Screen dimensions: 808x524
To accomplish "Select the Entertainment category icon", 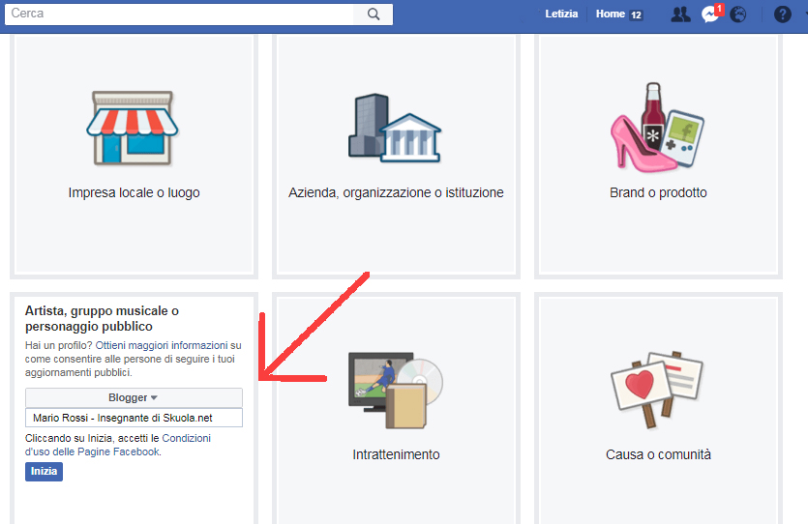I will click(x=395, y=388).
